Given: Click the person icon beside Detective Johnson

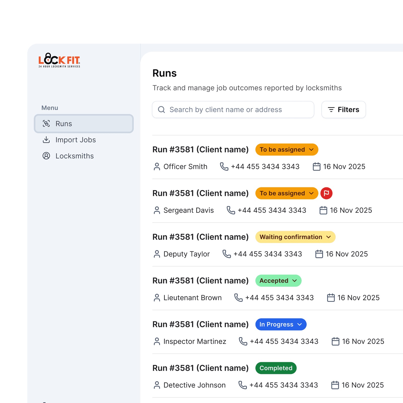Looking at the screenshot, I should click(x=157, y=385).
